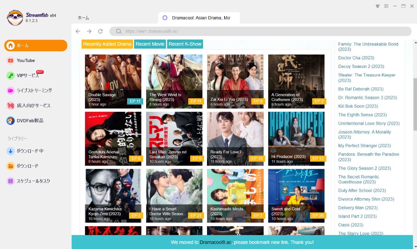Viewport: 417px width, 249px height.
Task: Open the Doctor Cha (2023) link
Action: (x=356, y=58)
